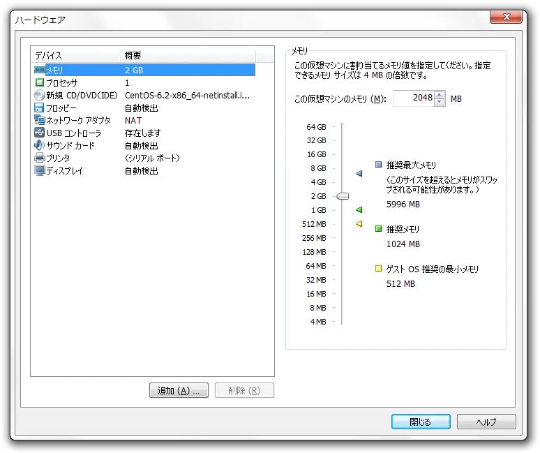Click the フロッピー floppy disk icon
The image size is (540, 453).
39,107
